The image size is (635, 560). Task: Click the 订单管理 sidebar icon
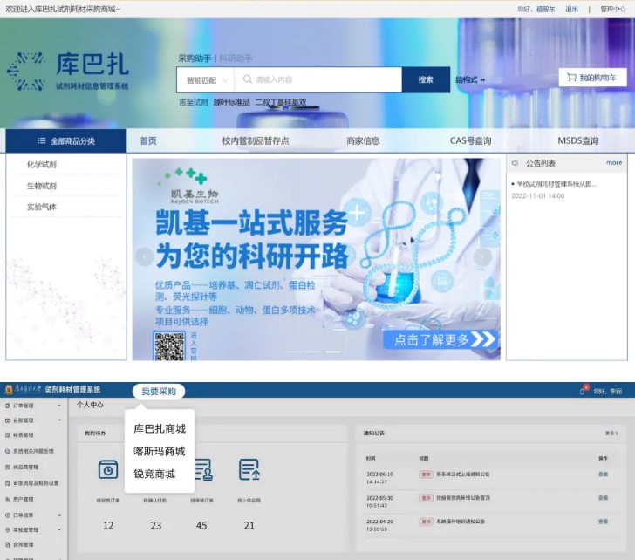coord(7,406)
